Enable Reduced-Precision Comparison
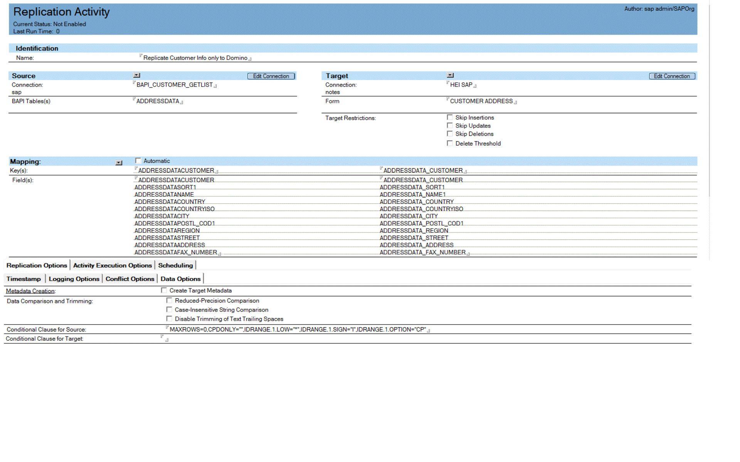Screen dimensions: 740x462 [169, 300]
